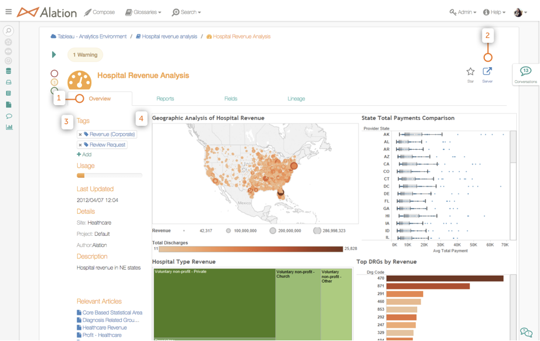Select Voluntary non-profit - Other treemap block

336,304
